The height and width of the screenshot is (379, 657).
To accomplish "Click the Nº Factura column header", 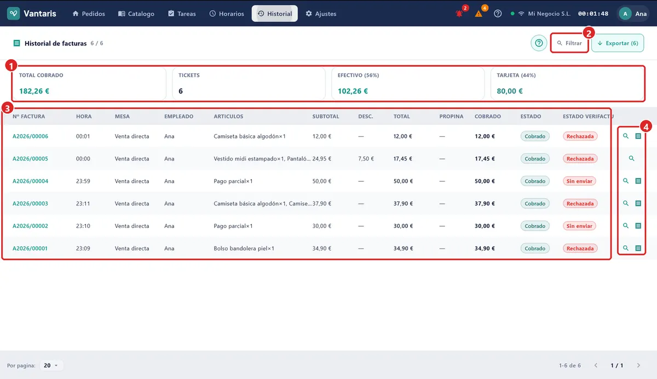I will click(x=29, y=116).
